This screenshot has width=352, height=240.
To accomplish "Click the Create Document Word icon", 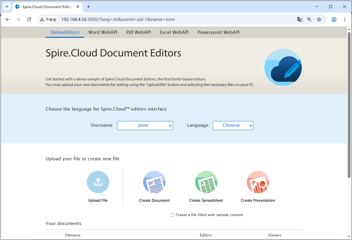I will (x=154, y=182).
